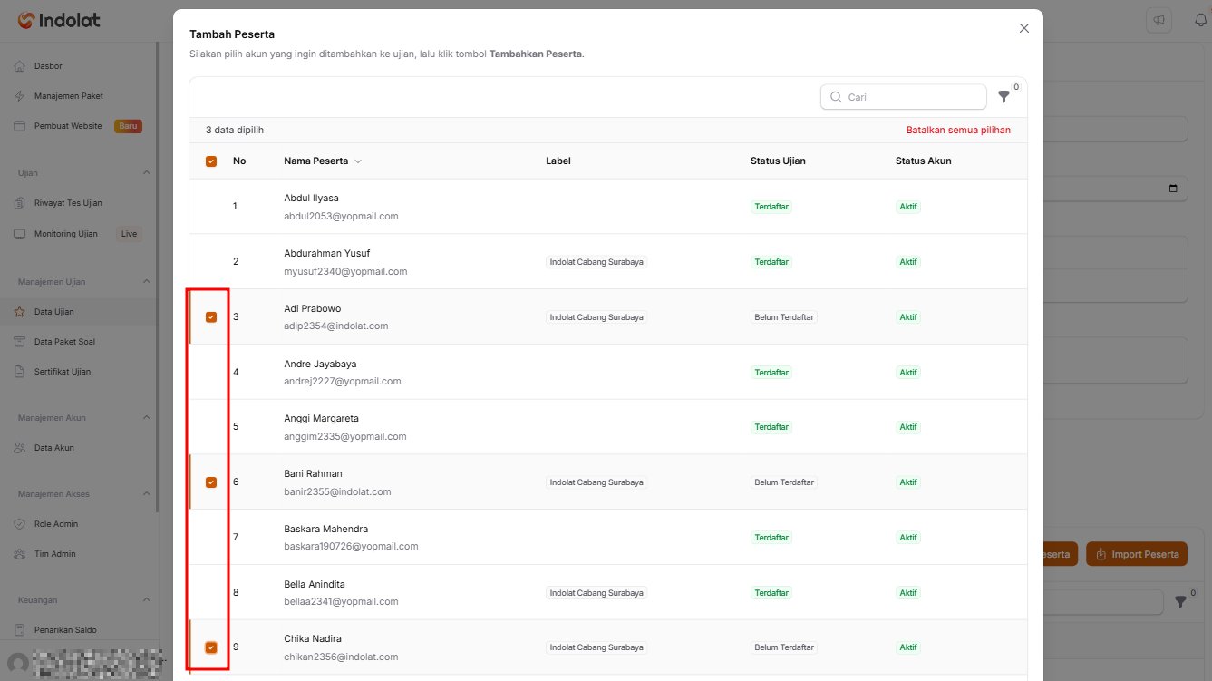
Task: Open Role Admin shield icon
Action: [x=19, y=524]
